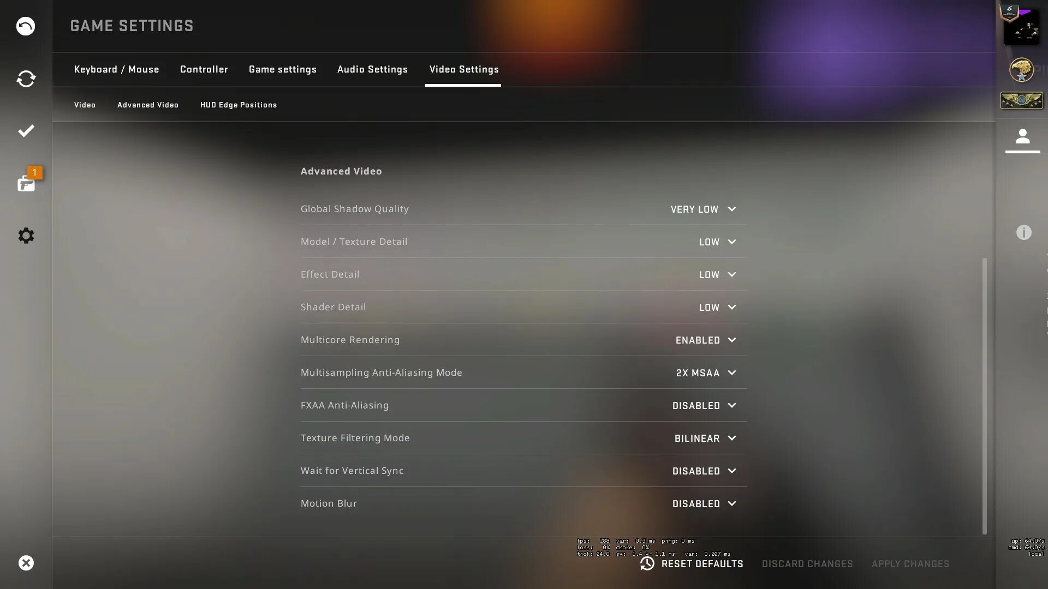Toggle the FXAA Anti-Aliasing setting
Image resolution: width=1048 pixels, height=589 pixels.
click(705, 405)
